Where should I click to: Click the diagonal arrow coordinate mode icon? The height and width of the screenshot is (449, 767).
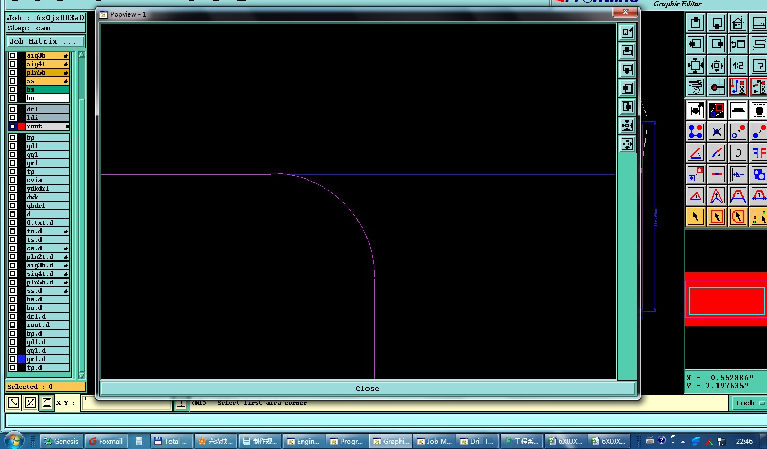click(x=14, y=403)
